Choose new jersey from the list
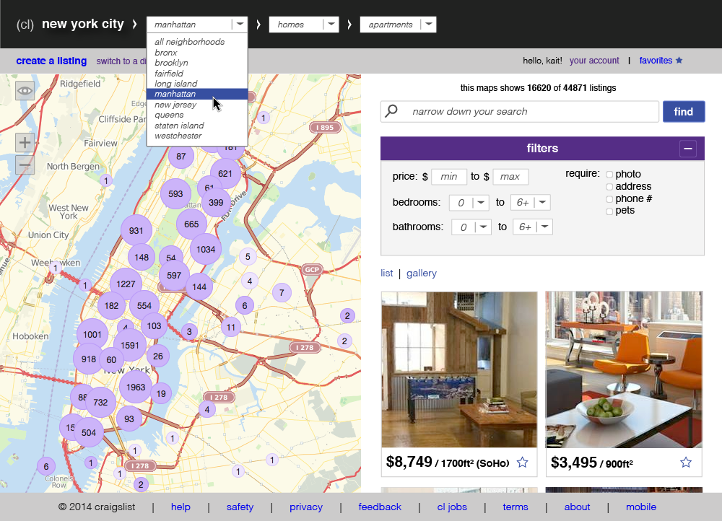 [175, 105]
